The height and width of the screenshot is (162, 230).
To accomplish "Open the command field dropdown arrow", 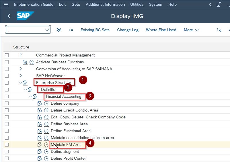I will (x=47, y=30).
